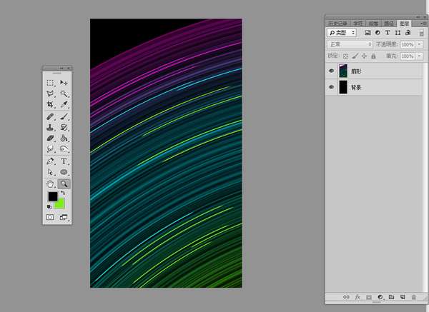429x312 pixels.
Task: Select the black background layer thumbnail
Action: 343,87
